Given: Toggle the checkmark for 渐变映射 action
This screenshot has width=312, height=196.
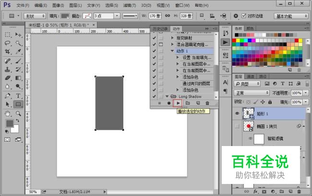Looking at the screenshot, I should tap(154, 38).
